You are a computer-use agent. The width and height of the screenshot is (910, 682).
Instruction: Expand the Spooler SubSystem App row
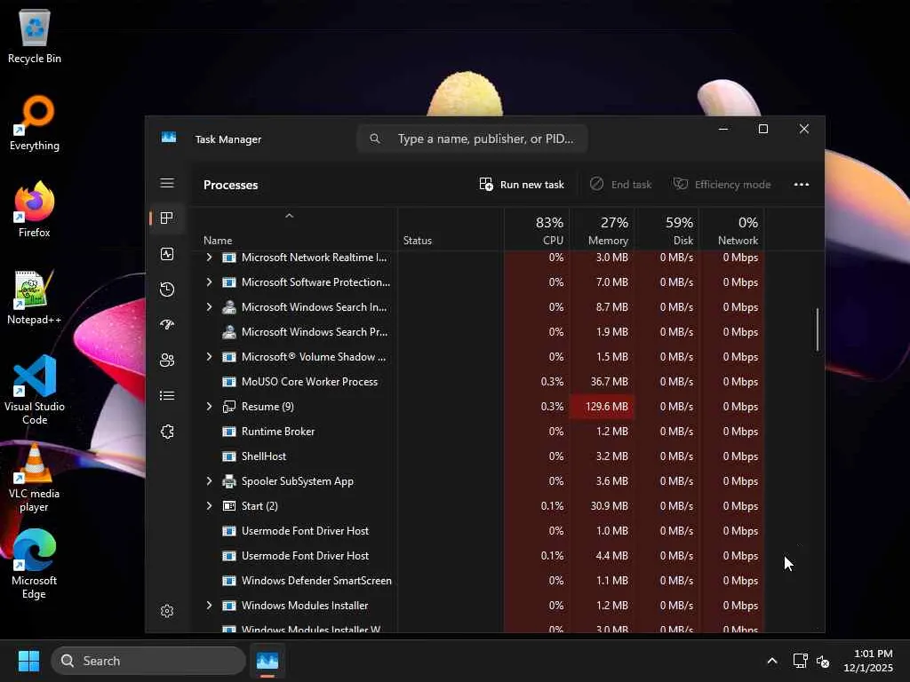210,480
